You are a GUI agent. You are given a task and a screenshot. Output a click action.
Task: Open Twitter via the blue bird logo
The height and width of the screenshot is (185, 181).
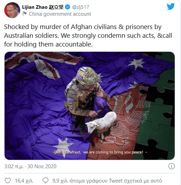coord(170,7)
